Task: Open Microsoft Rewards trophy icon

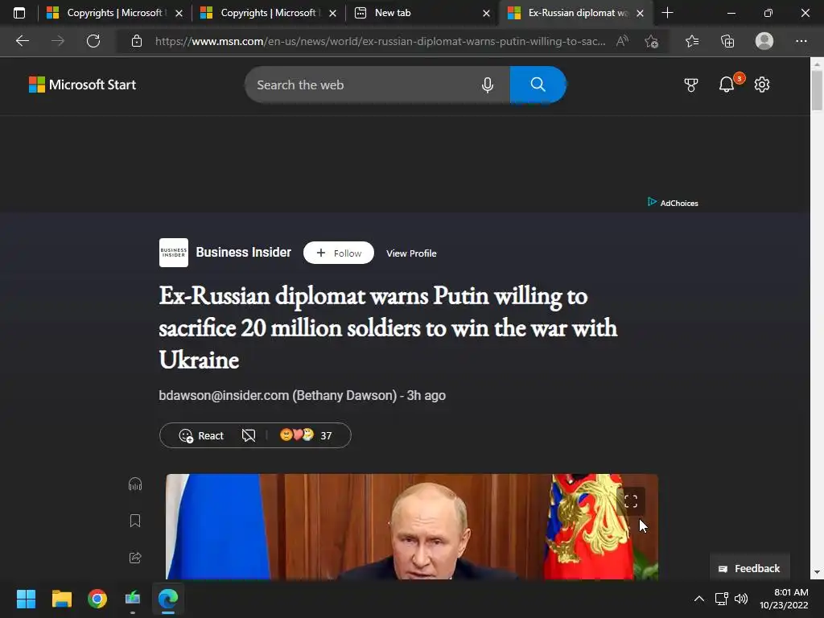Action: click(691, 84)
